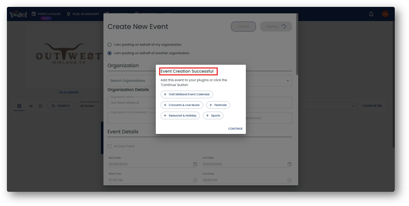
Task: Add event to Visit Midland Event Calendar
Action: coord(187,94)
